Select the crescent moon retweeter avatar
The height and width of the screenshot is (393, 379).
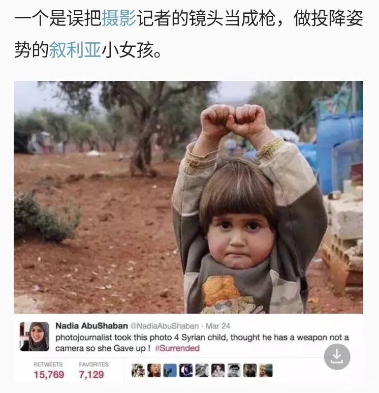(x=186, y=371)
